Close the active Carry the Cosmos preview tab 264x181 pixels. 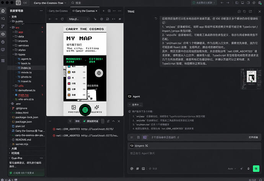[x=96, y=11]
